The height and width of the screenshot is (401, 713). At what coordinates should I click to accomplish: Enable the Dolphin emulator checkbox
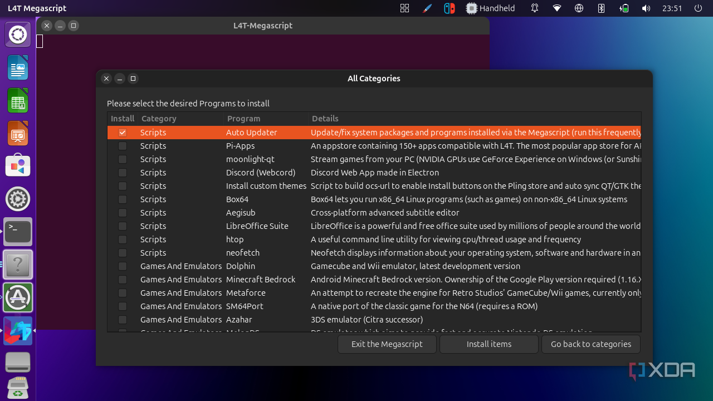123,266
